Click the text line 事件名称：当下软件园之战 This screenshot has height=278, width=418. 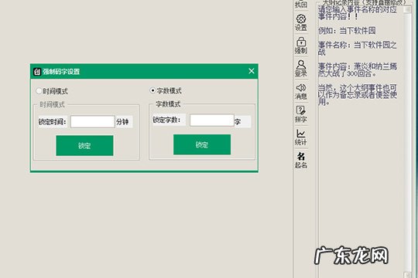[357, 49]
